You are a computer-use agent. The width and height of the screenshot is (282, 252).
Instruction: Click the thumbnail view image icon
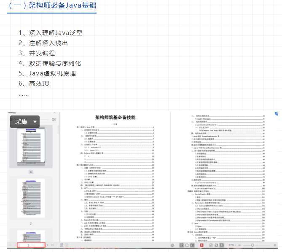click(54, 120)
